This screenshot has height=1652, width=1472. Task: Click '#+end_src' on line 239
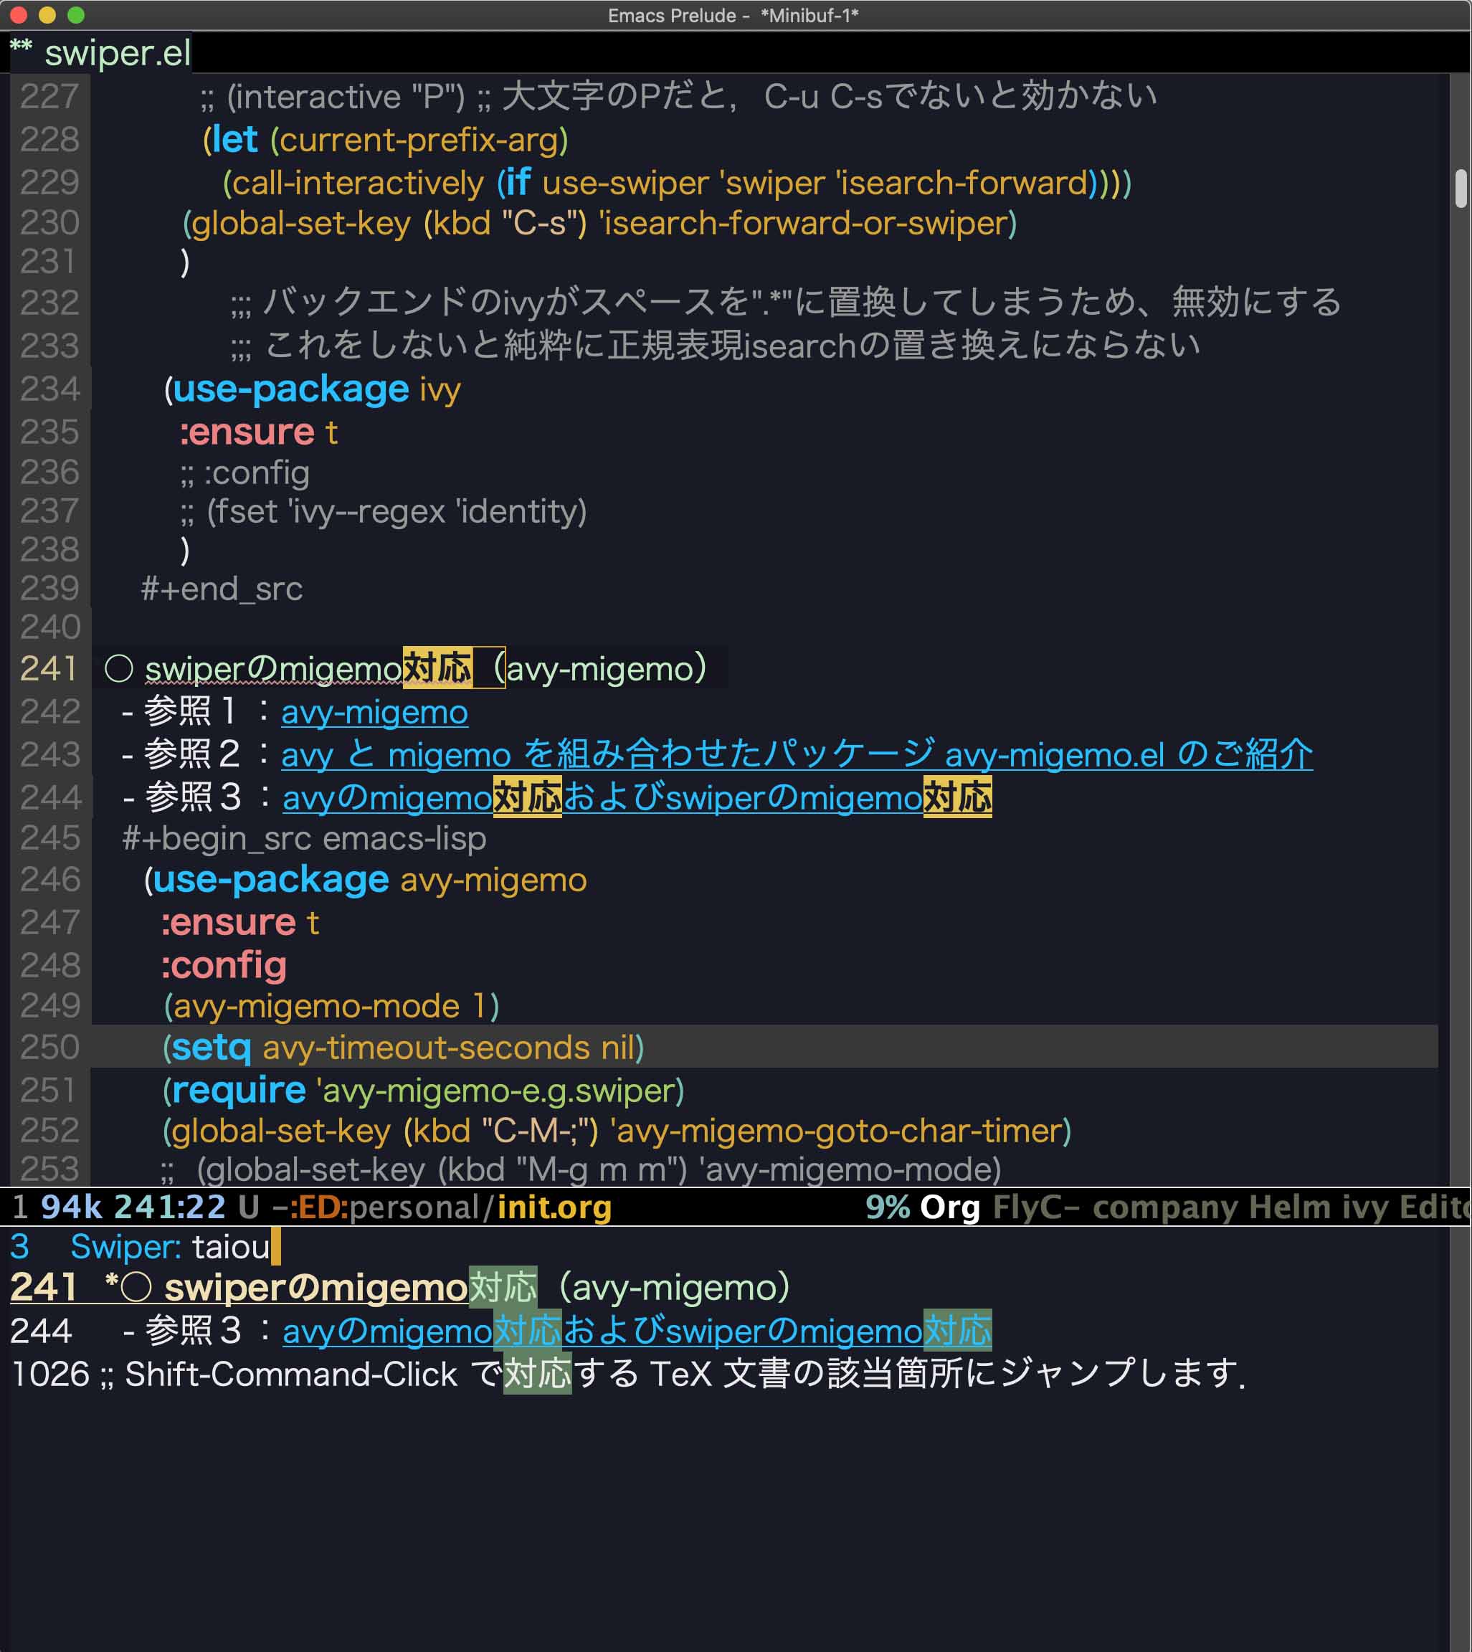coord(222,589)
